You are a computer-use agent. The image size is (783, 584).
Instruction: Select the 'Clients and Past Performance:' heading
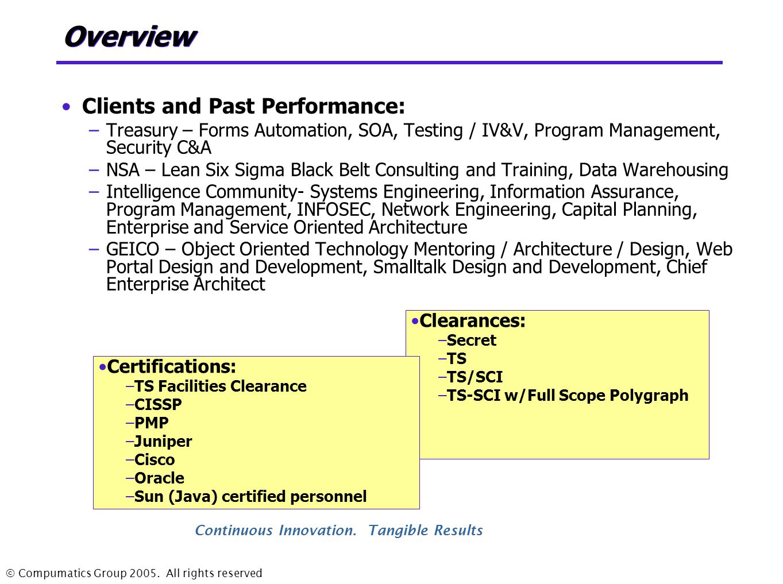point(244,106)
